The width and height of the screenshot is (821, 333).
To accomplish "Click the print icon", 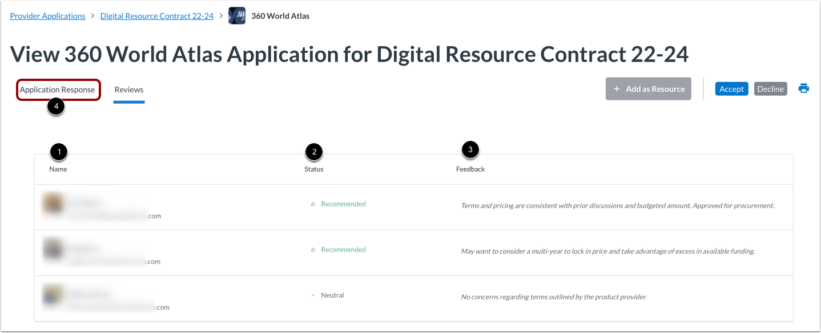I will (804, 88).
